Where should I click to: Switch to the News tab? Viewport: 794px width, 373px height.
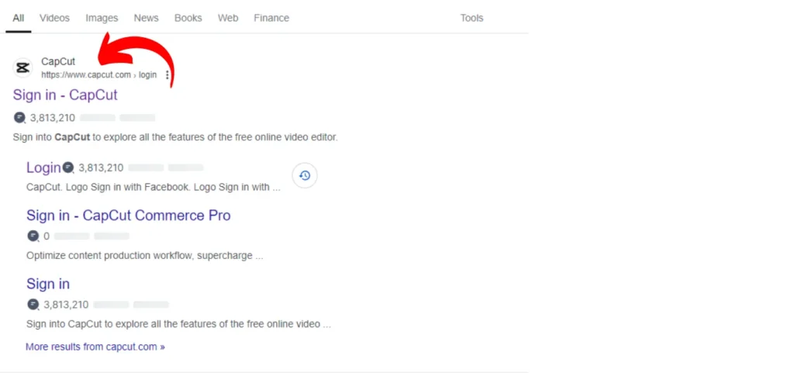(147, 18)
